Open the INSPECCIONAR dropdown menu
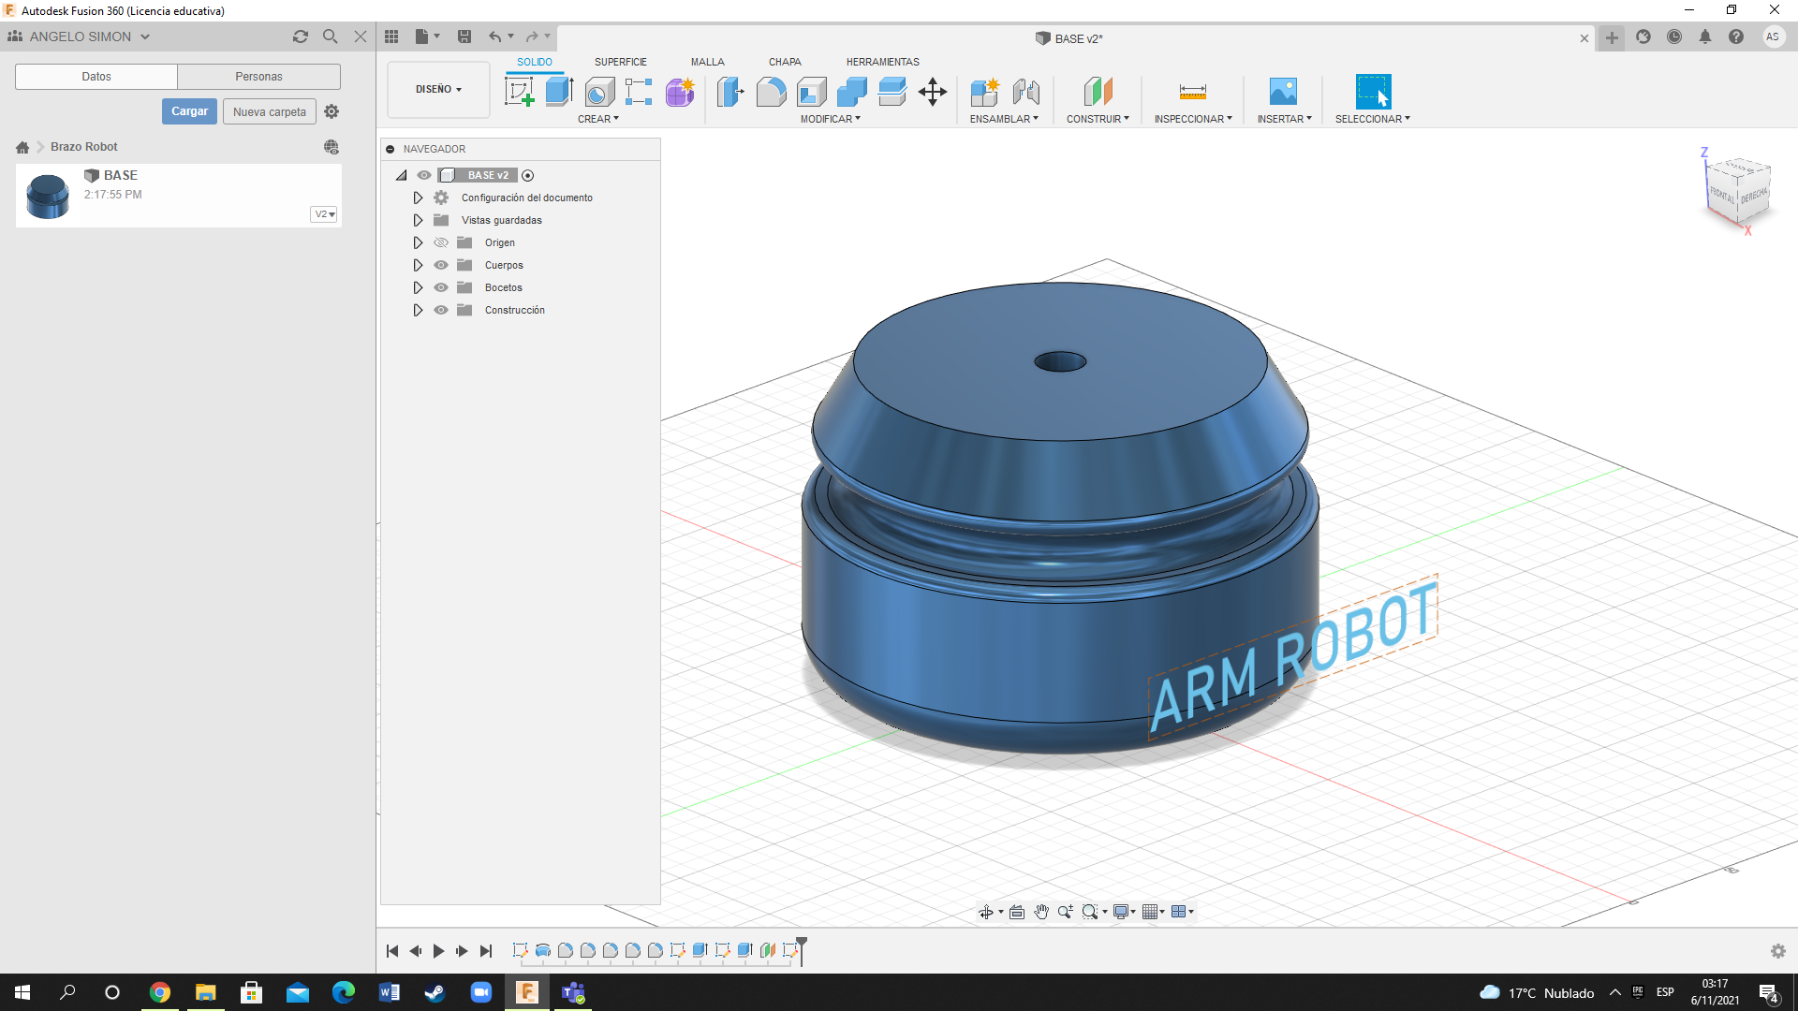Screen dimensions: 1798x1011 click(x=1193, y=119)
